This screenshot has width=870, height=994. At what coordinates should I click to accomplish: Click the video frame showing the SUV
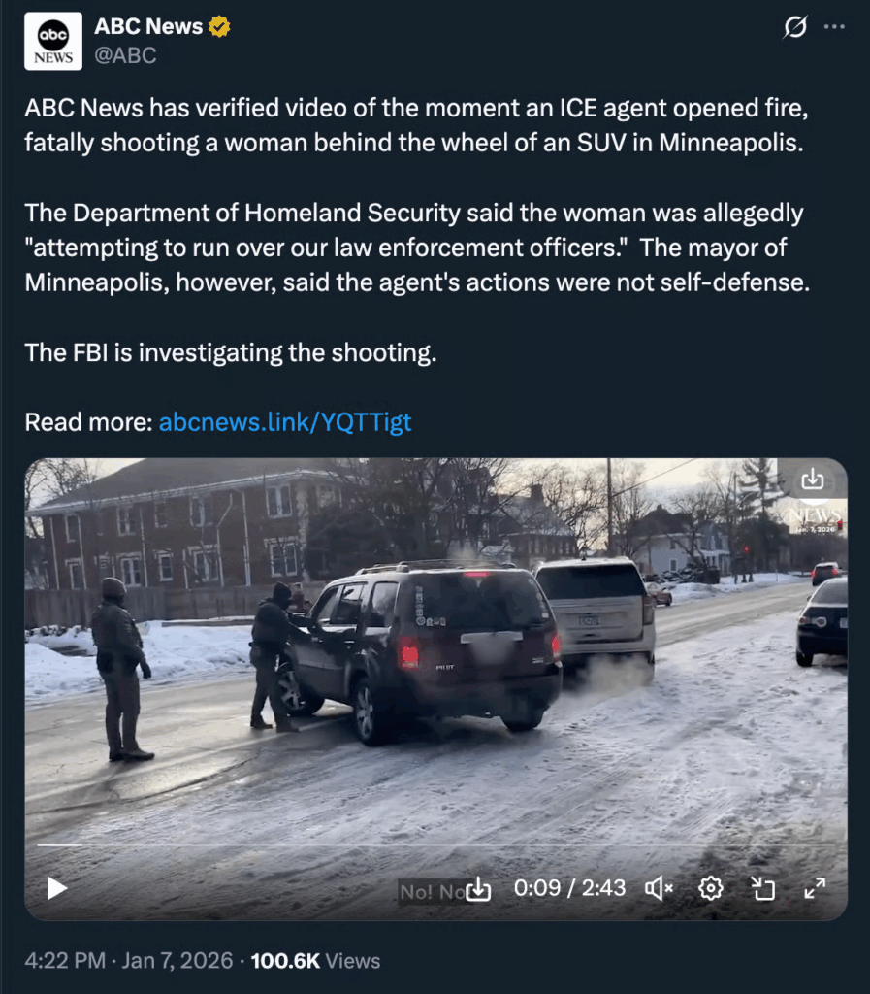pos(435,653)
